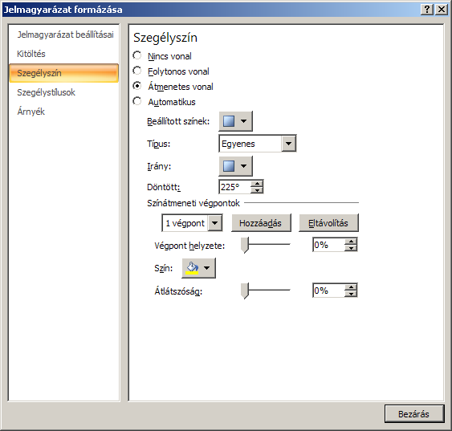Decrease the Döntött angle with down arrow
Viewport: 452px width, 431px height.
click(x=257, y=190)
